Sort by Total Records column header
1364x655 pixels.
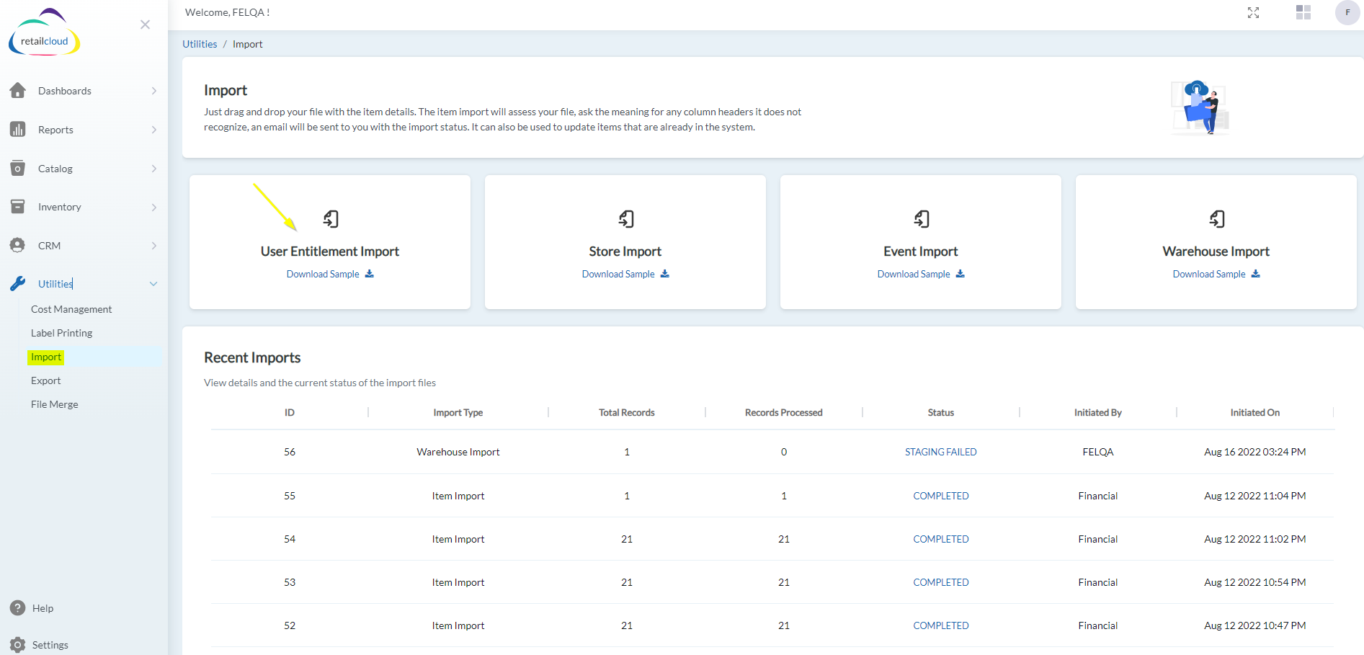pyautogui.click(x=627, y=412)
